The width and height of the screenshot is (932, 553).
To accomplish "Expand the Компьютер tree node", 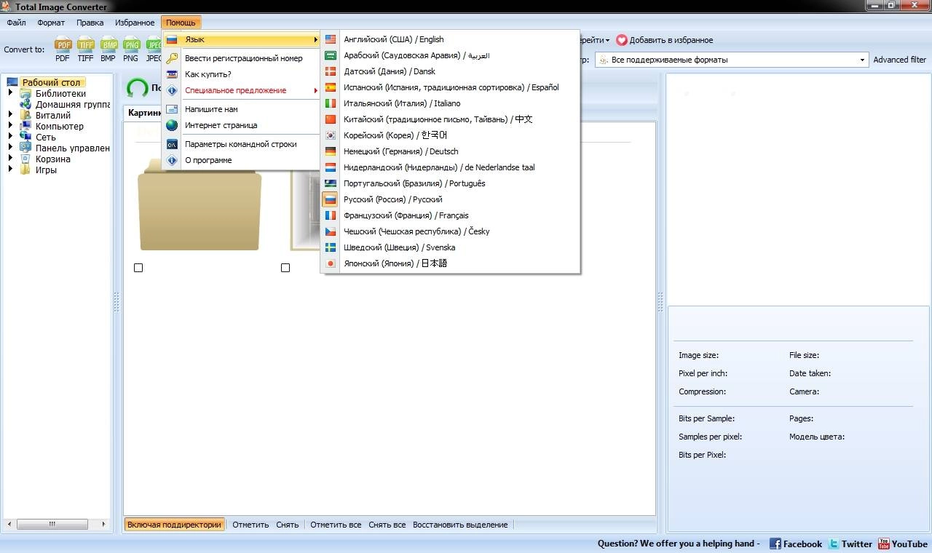I will click(11, 126).
